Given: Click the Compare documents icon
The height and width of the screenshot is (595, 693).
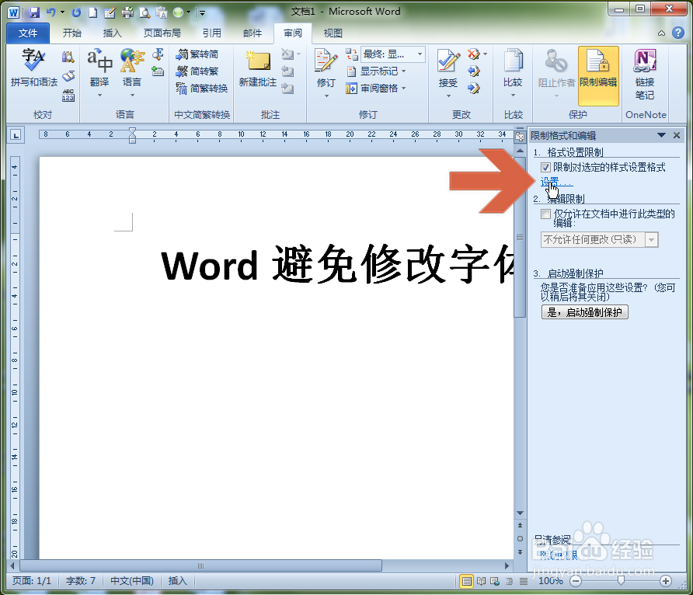Looking at the screenshot, I should (x=513, y=61).
